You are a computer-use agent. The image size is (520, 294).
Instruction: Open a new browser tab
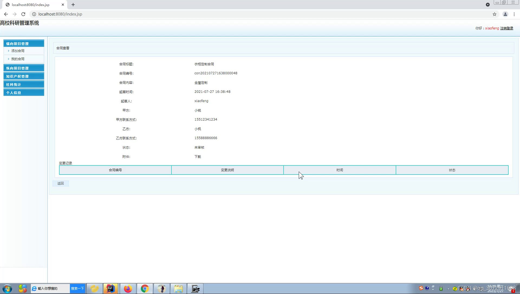click(x=73, y=5)
